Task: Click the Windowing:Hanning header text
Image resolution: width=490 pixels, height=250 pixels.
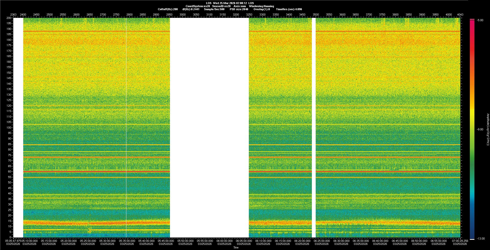Action: [x=261, y=6]
